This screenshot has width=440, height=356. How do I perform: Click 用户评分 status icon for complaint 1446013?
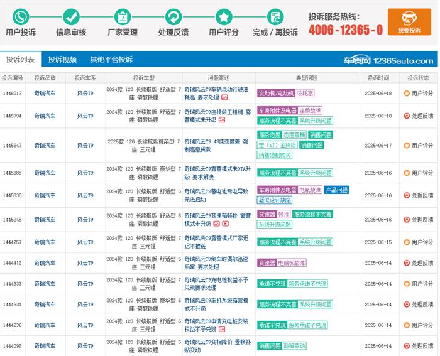[x=407, y=94]
